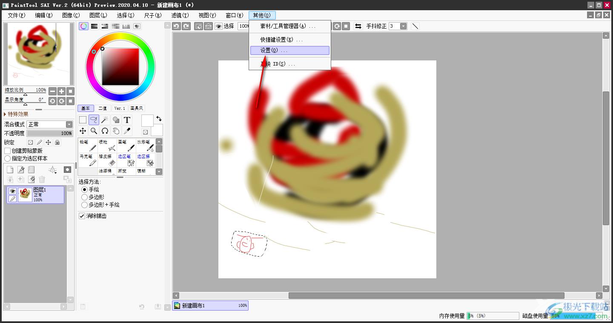Viewport: 613px width, 323px height.
Task: Create a new normal layer
Action: coord(10,170)
